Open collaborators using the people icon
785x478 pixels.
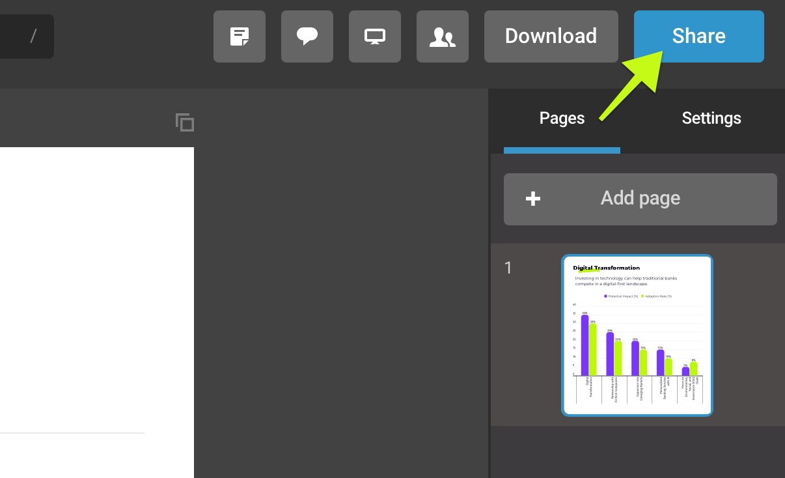click(x=443, y=36)
